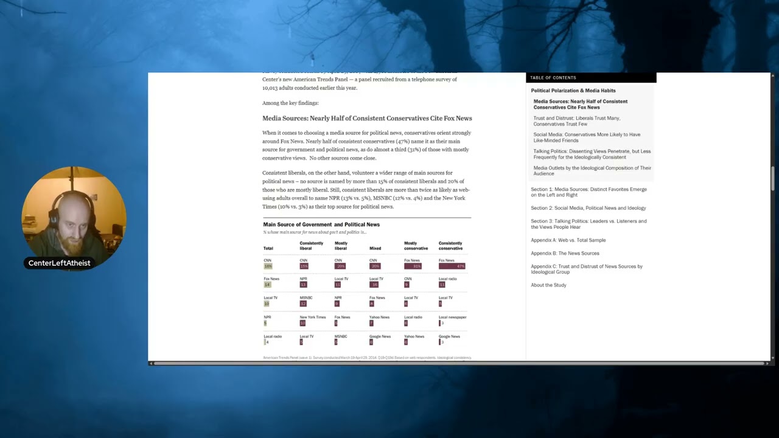Image resolution: width=779 pixels, height=438 pixels.
Task: Click the round webcam video thumbnail
Action: click(x=73, y=219)
